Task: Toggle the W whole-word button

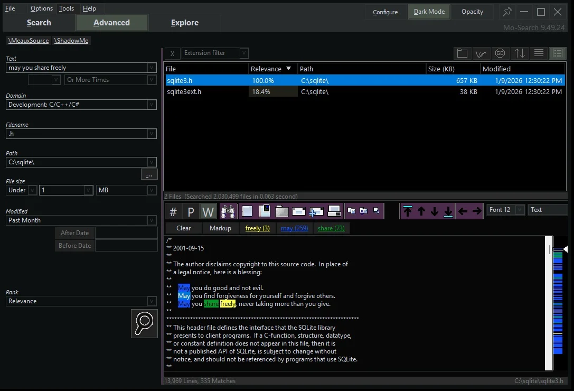Action: (x=208, y=211)
